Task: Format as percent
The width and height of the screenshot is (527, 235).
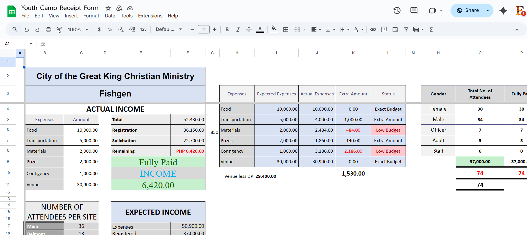Action: click(x=110, y=29)
